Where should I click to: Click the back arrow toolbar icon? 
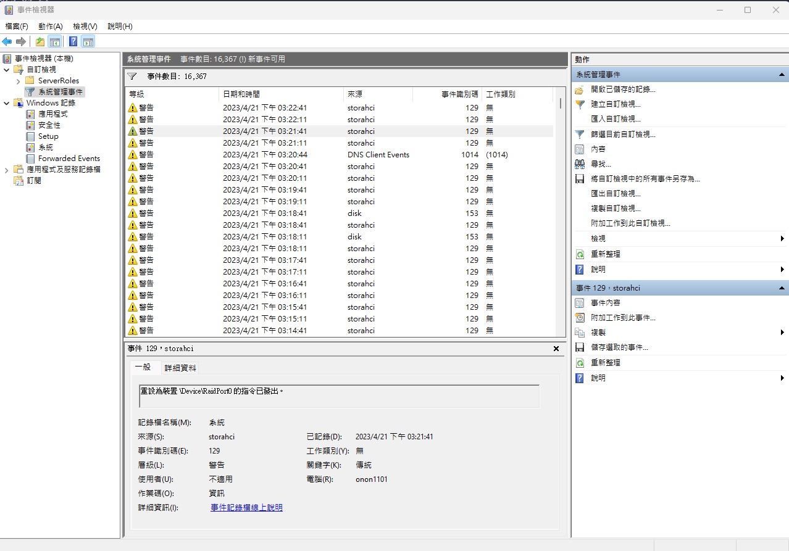tap(7, 42)
